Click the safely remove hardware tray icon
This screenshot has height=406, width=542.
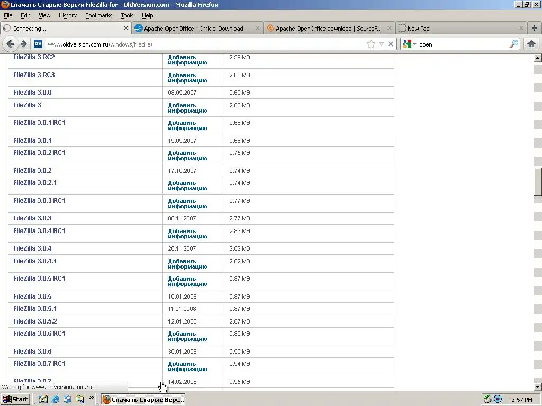(x=487, y=399)
